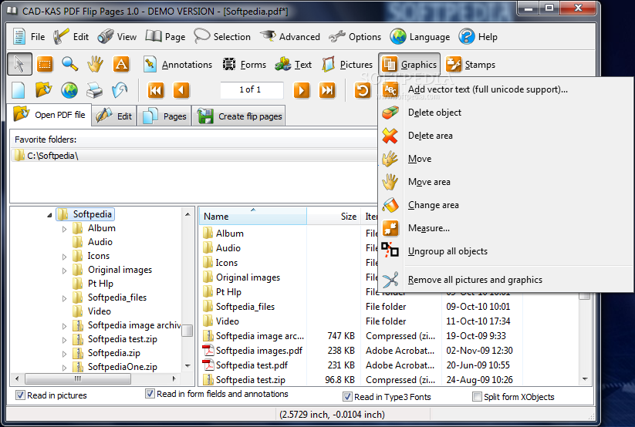Image resolution: width=635 pixels, height=427 pixels.
Task: Open the View menu
Action: (117, 37)
